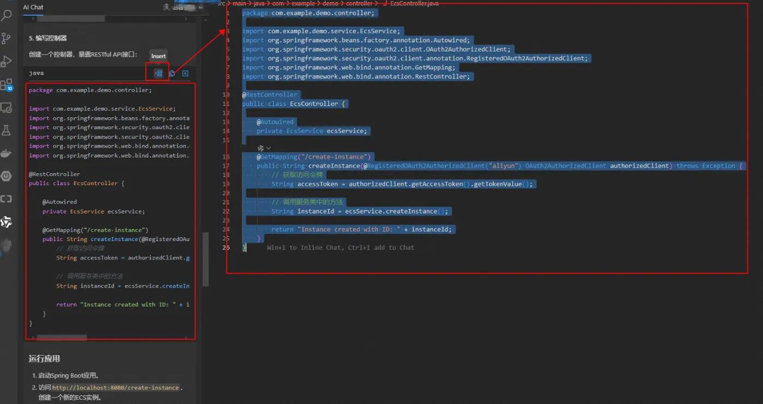Click 'accessToken' variable in editor line 19
Viewport: 763px width, 404px height.
coord(318,184)
